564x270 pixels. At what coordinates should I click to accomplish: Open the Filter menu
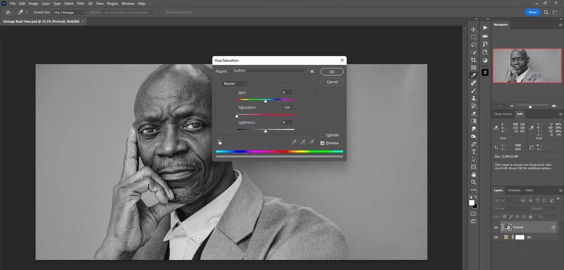[80, 3]
